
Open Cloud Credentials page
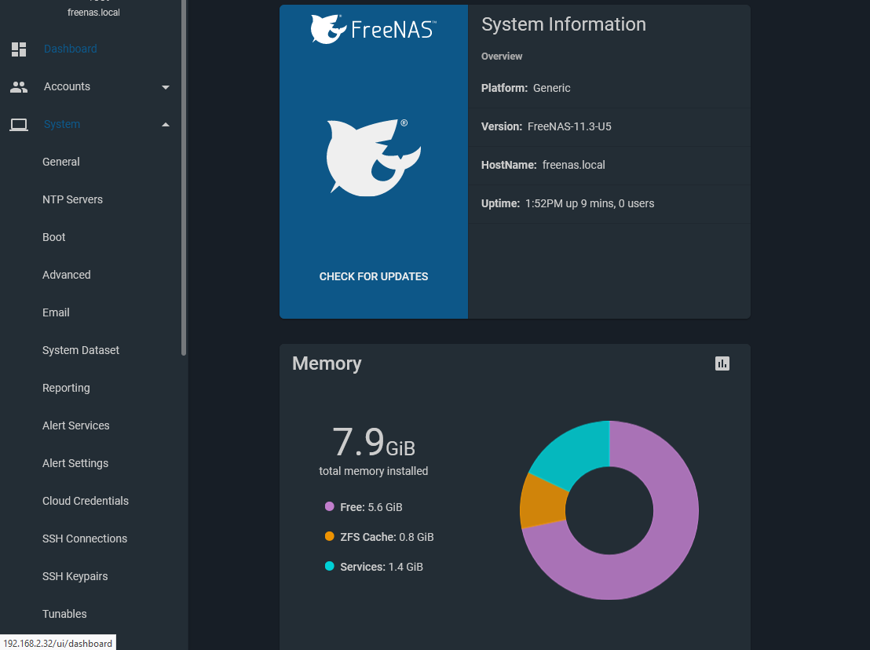(86, 502)
